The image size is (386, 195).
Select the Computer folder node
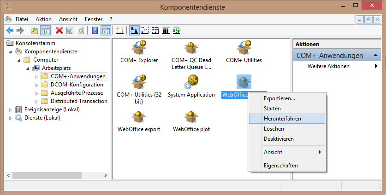[46, 60]
